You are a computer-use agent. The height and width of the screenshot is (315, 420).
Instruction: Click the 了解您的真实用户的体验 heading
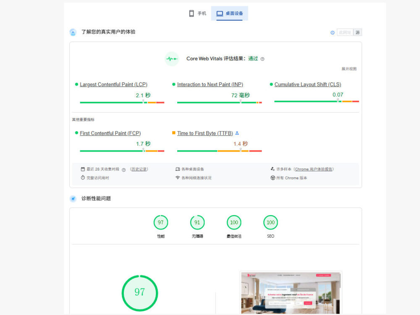point(108,32)
